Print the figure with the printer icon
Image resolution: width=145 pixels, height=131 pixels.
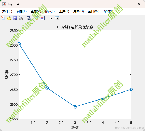tap(21, 18)
